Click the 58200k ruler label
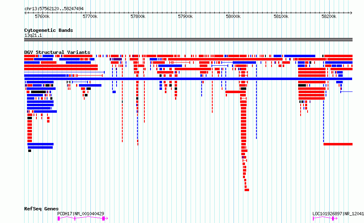 pyautogui.click(x=329, y=16)
